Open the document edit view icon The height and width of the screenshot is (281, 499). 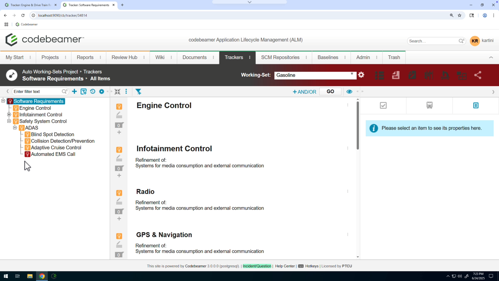point(412,75)
